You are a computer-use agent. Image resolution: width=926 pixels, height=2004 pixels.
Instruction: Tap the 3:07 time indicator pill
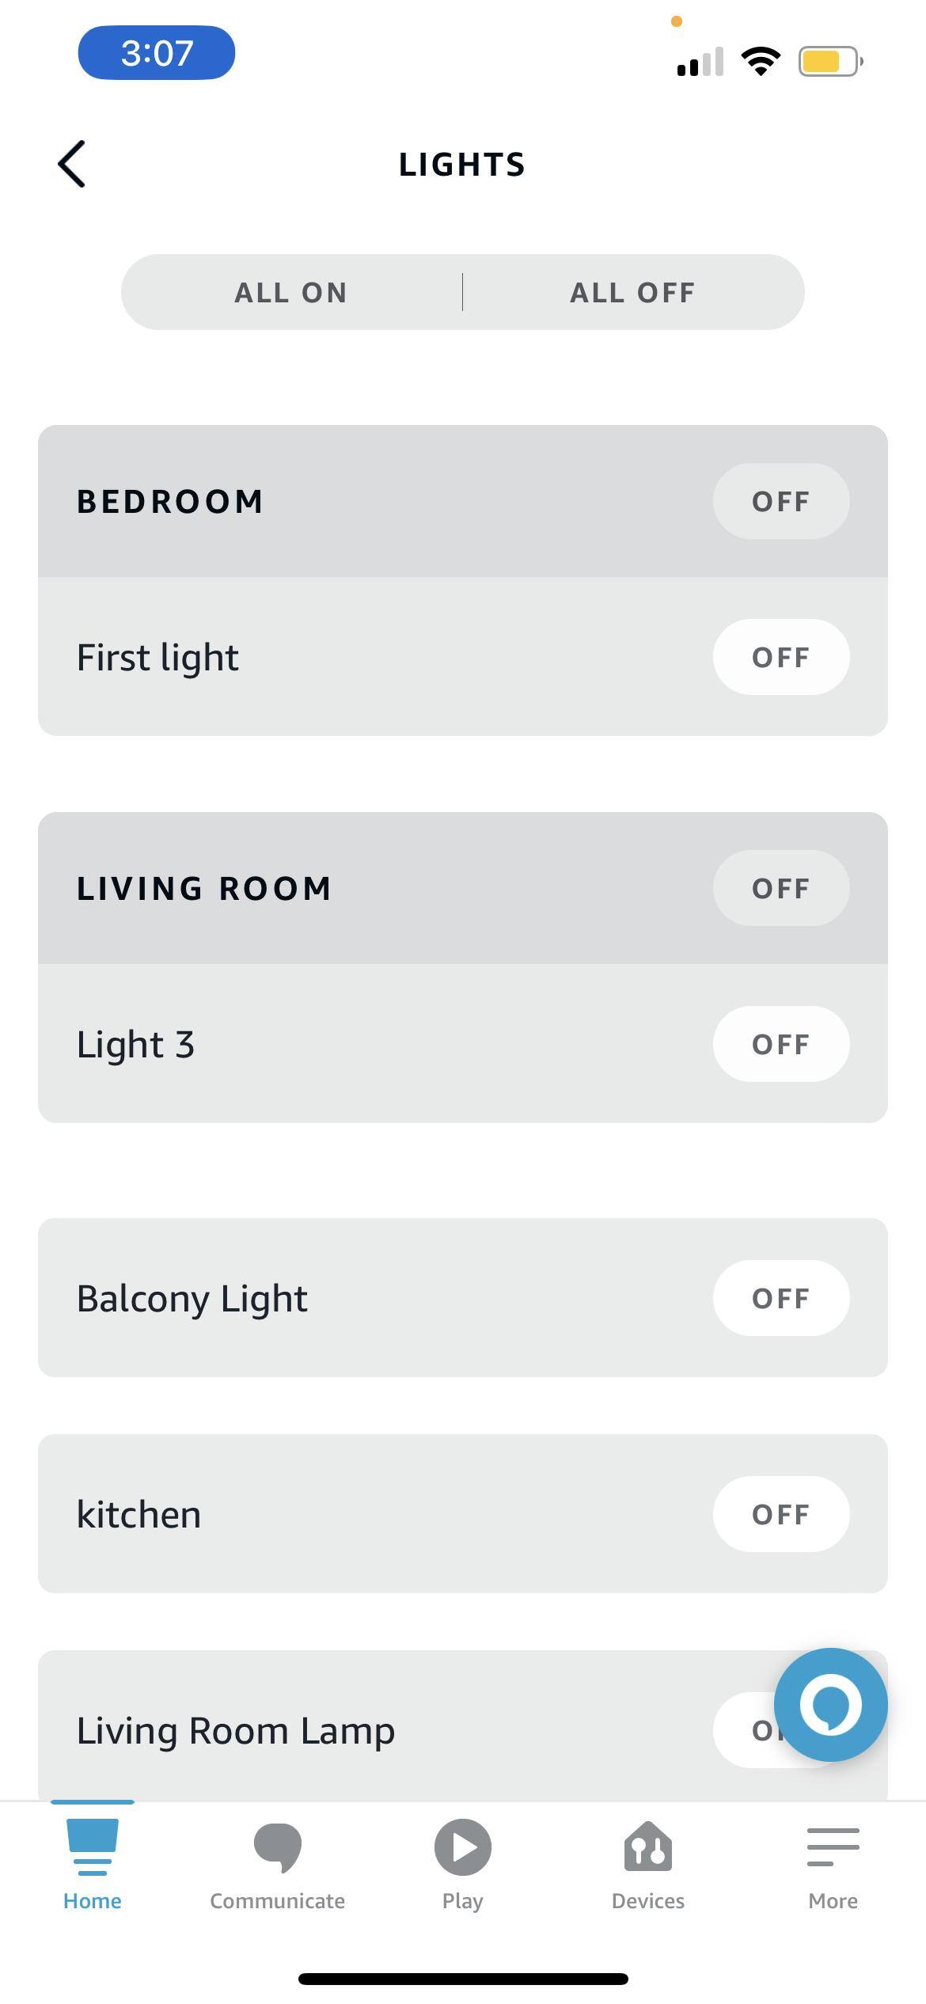click(156, 53)
